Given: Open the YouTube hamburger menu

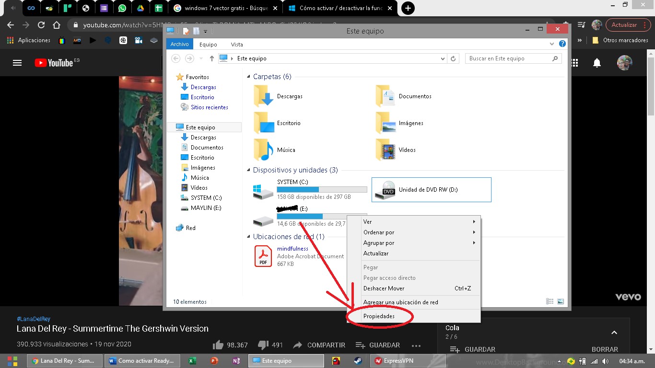Looking at the screenshot, I should (x=18, y=62).
